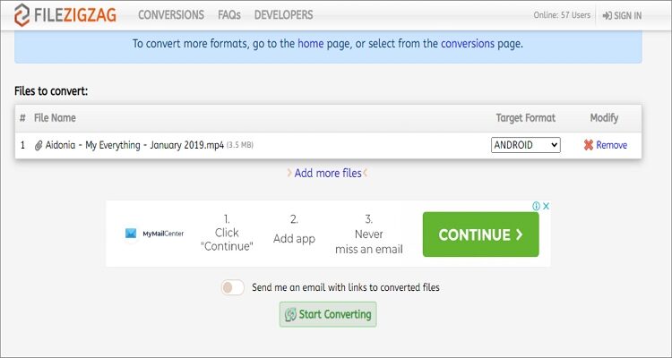This screenshot has height=358, width=672.
Task: Click the Add more files link
Action: [x=328, y=173]
